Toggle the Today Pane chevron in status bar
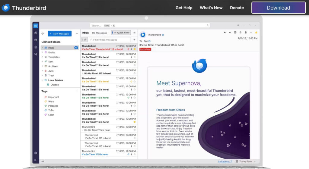 click(x=255, y=161)
